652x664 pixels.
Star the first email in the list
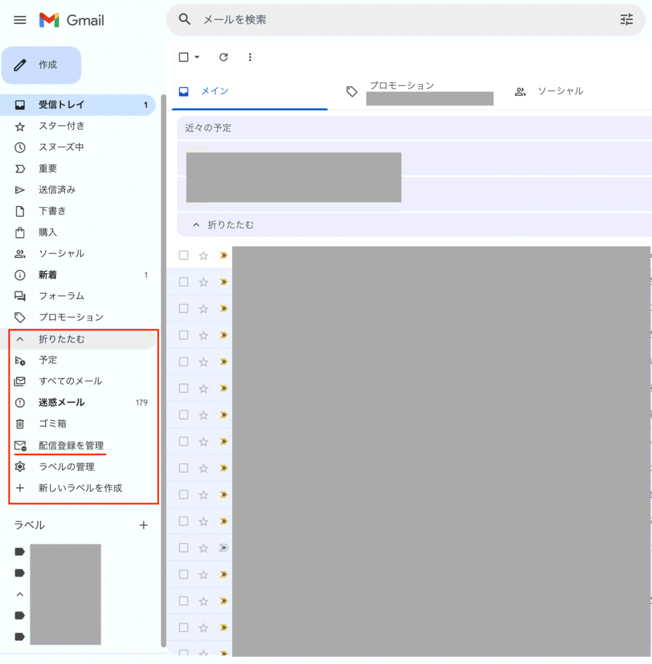tap(204, 255)
